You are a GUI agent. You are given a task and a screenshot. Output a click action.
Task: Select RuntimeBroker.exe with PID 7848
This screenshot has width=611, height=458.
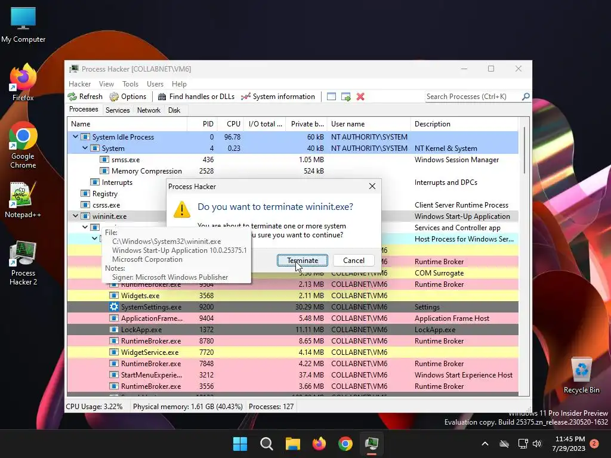click(292, 363)
